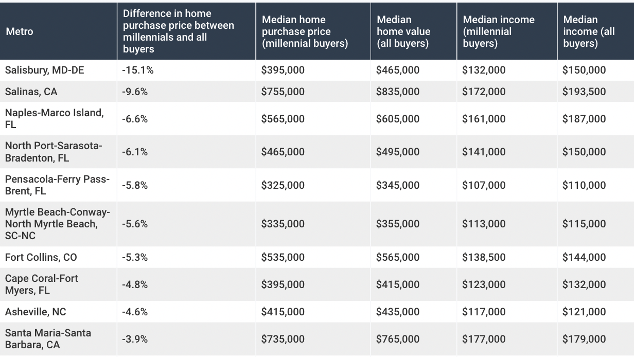
Task: Select the Fort Collins, CO metro cell
Action: coord(41,257)
